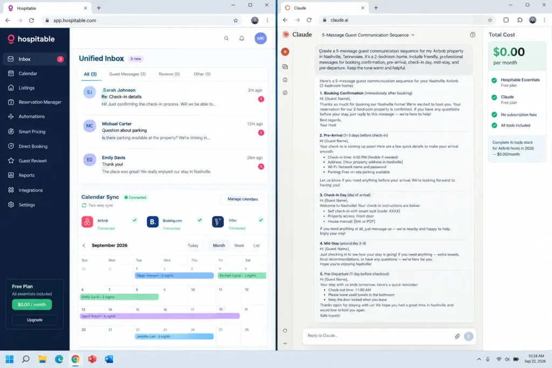Click the Airbnb channel logo
This screenshot has width=552, height=368.
click(87, 222)
